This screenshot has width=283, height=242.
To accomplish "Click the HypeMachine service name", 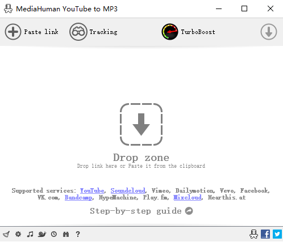I will [118, 197].
